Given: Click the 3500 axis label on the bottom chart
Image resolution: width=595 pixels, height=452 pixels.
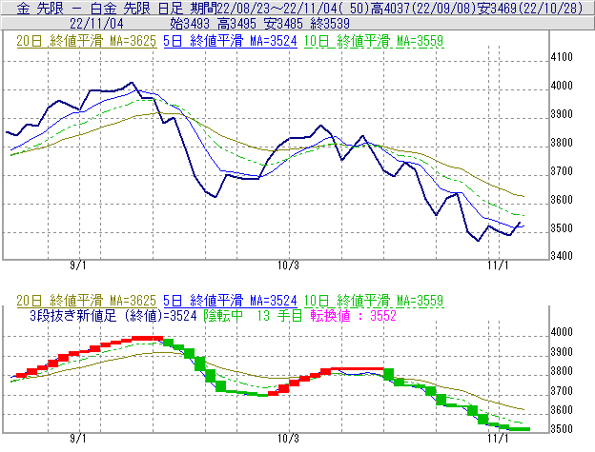Looking at the screenshot, I should [x=562, y=429].
